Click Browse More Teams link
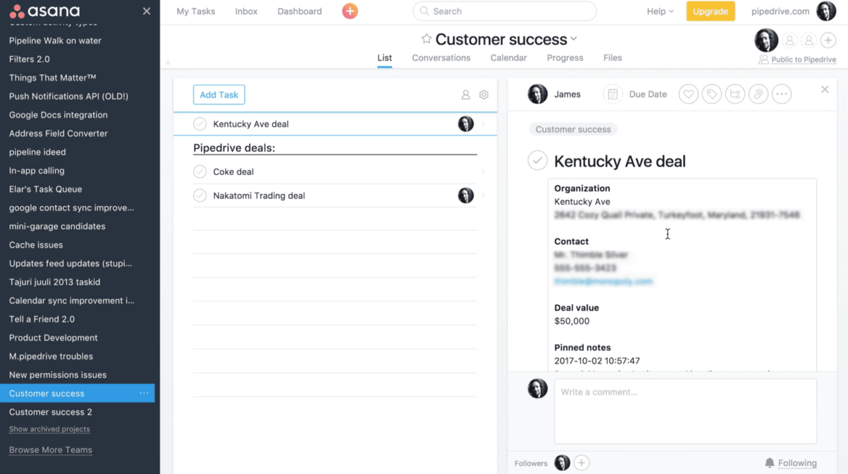This screenshot has height=474, width=848. click(x=50, y=450)
